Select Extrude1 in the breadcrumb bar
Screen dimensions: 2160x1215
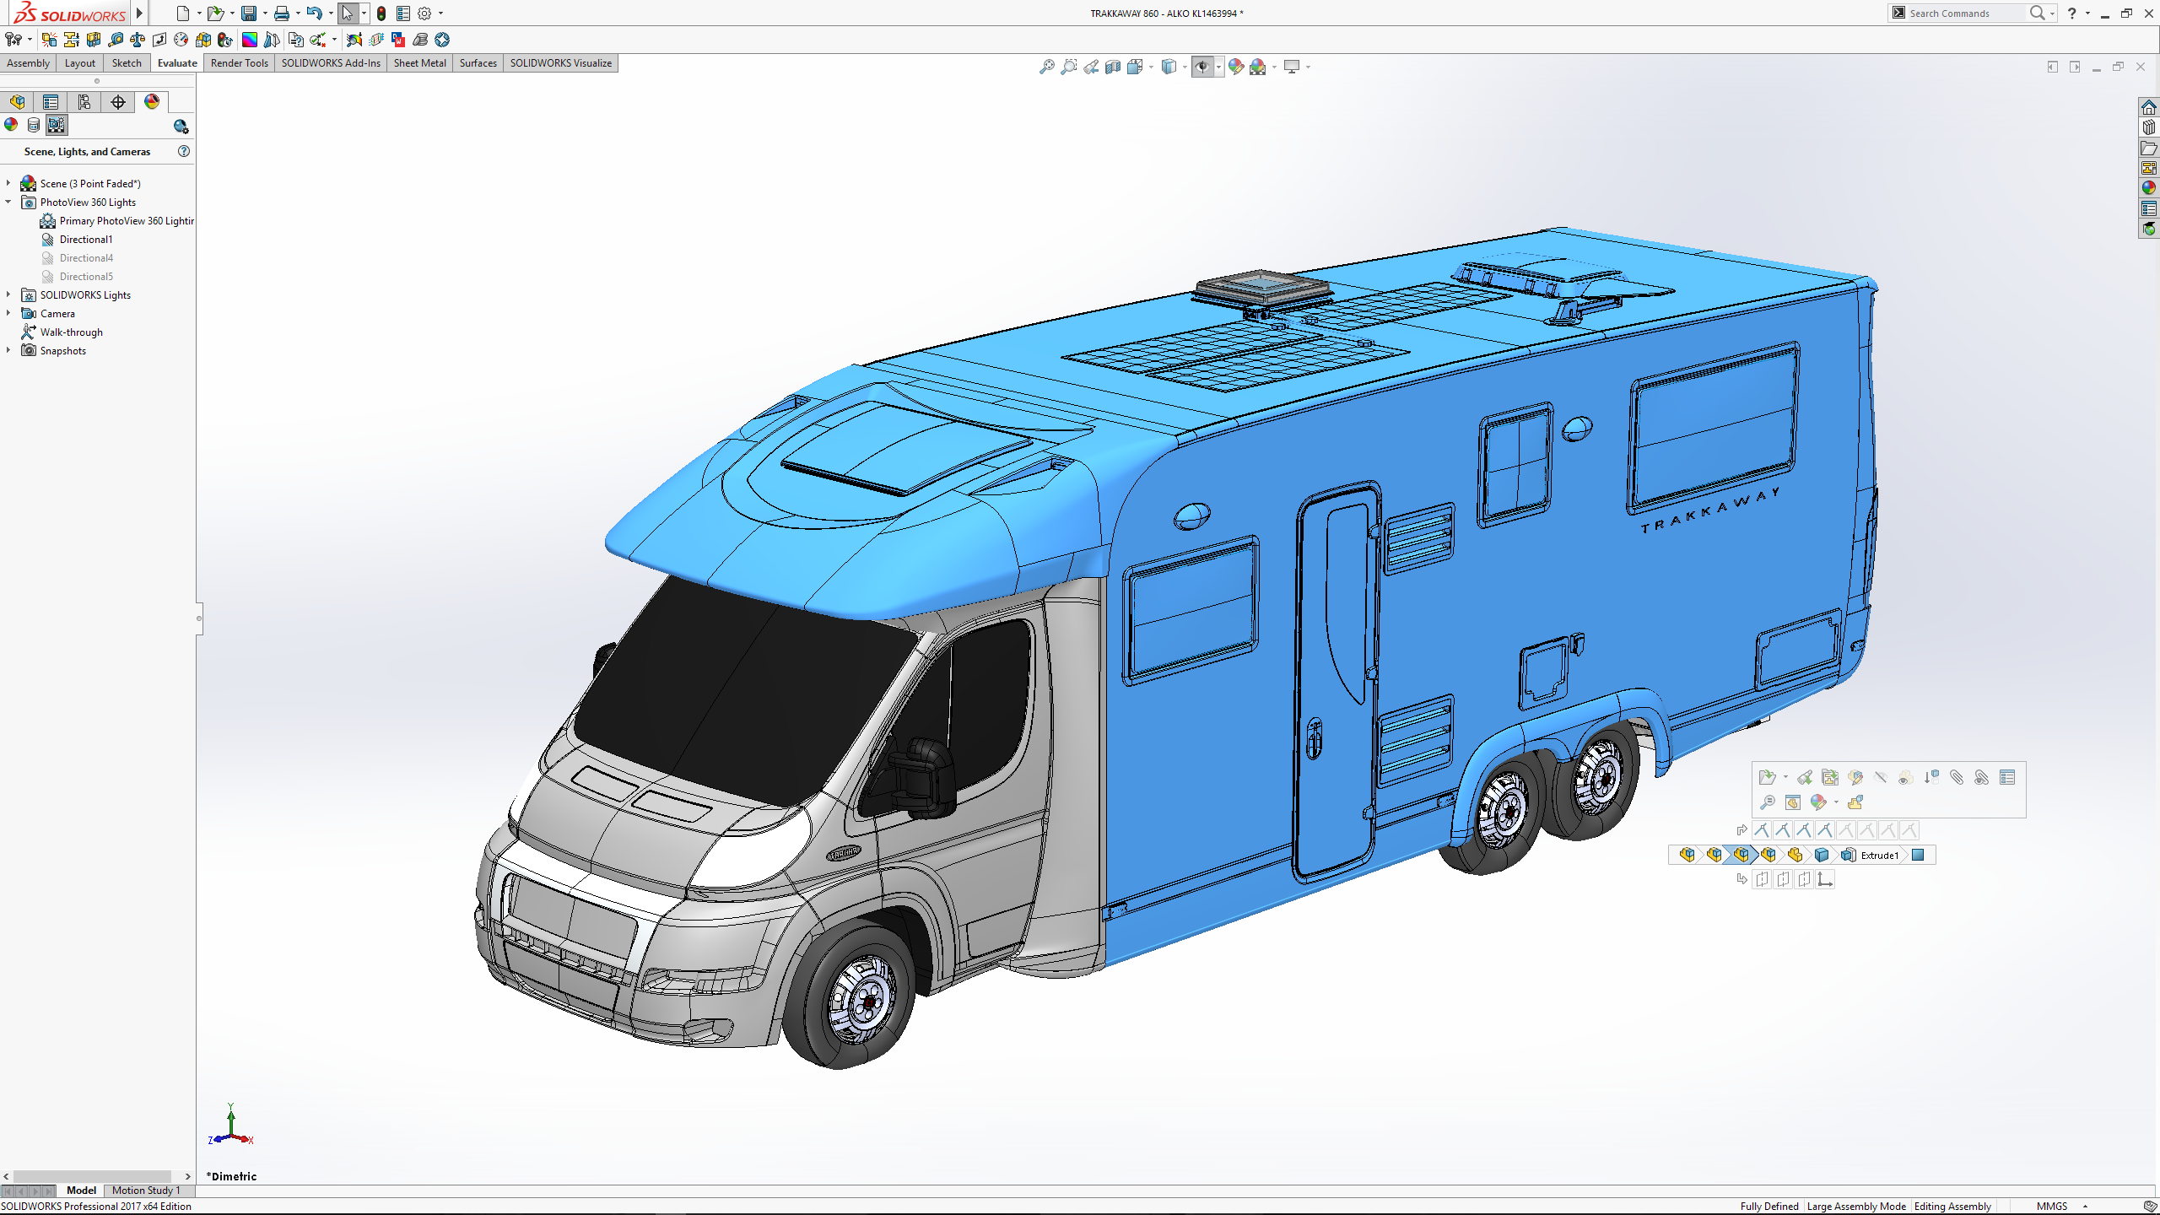[x=1879, y=855]
